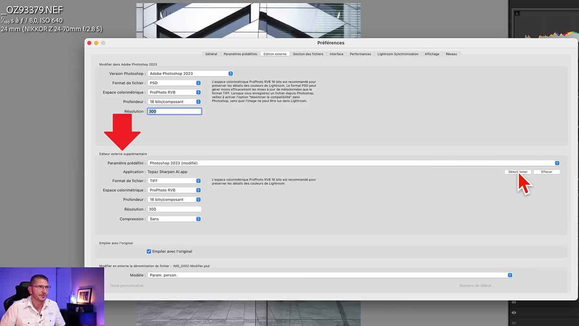The image size is (579, 326).
Task: Minimize the Préférences window
Action: click(96, 43)
